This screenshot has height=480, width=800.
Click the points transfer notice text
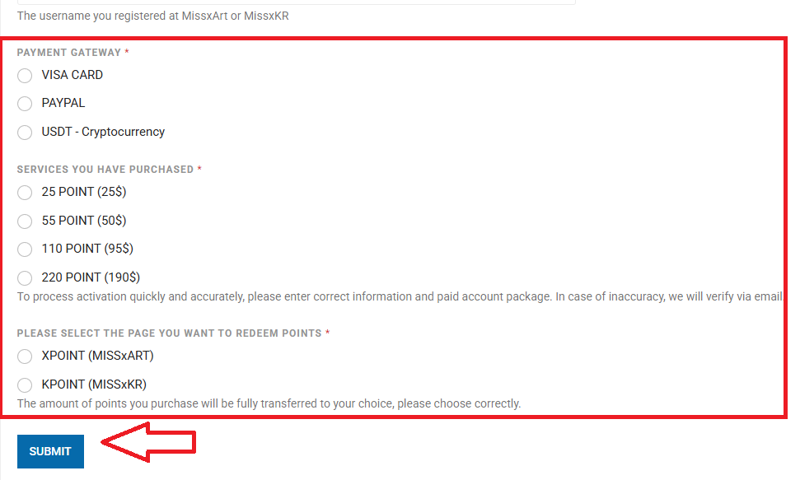[x=269, y=404]
